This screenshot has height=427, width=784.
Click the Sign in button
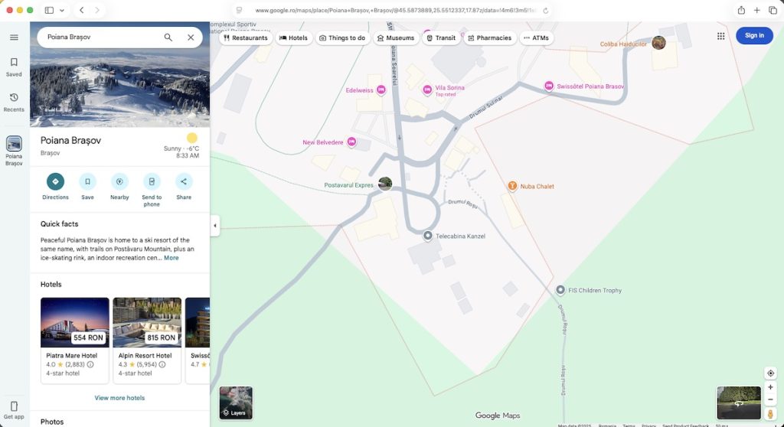pyautogui.click(x=754, y=35)
